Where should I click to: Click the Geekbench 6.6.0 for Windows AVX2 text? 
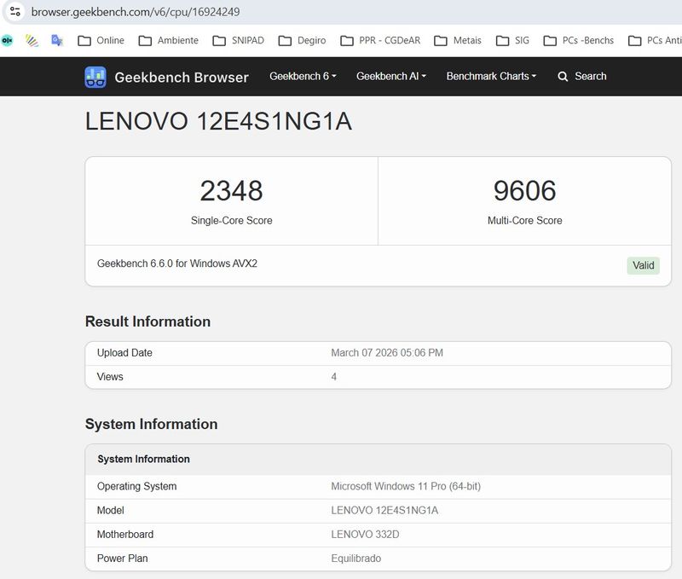pos(177,263)
